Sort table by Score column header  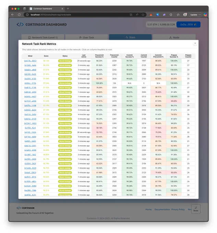(x=46, y=56)
